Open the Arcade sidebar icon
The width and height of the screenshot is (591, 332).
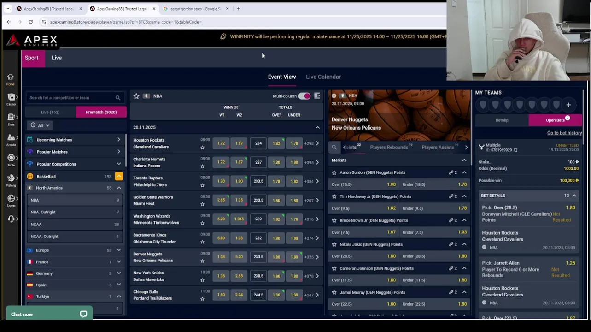(x=11, y=140)
